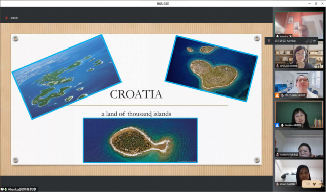Click the screen share icon at the bottom left
The height and width of the screenshot is (193, 326).
[2, 189]
